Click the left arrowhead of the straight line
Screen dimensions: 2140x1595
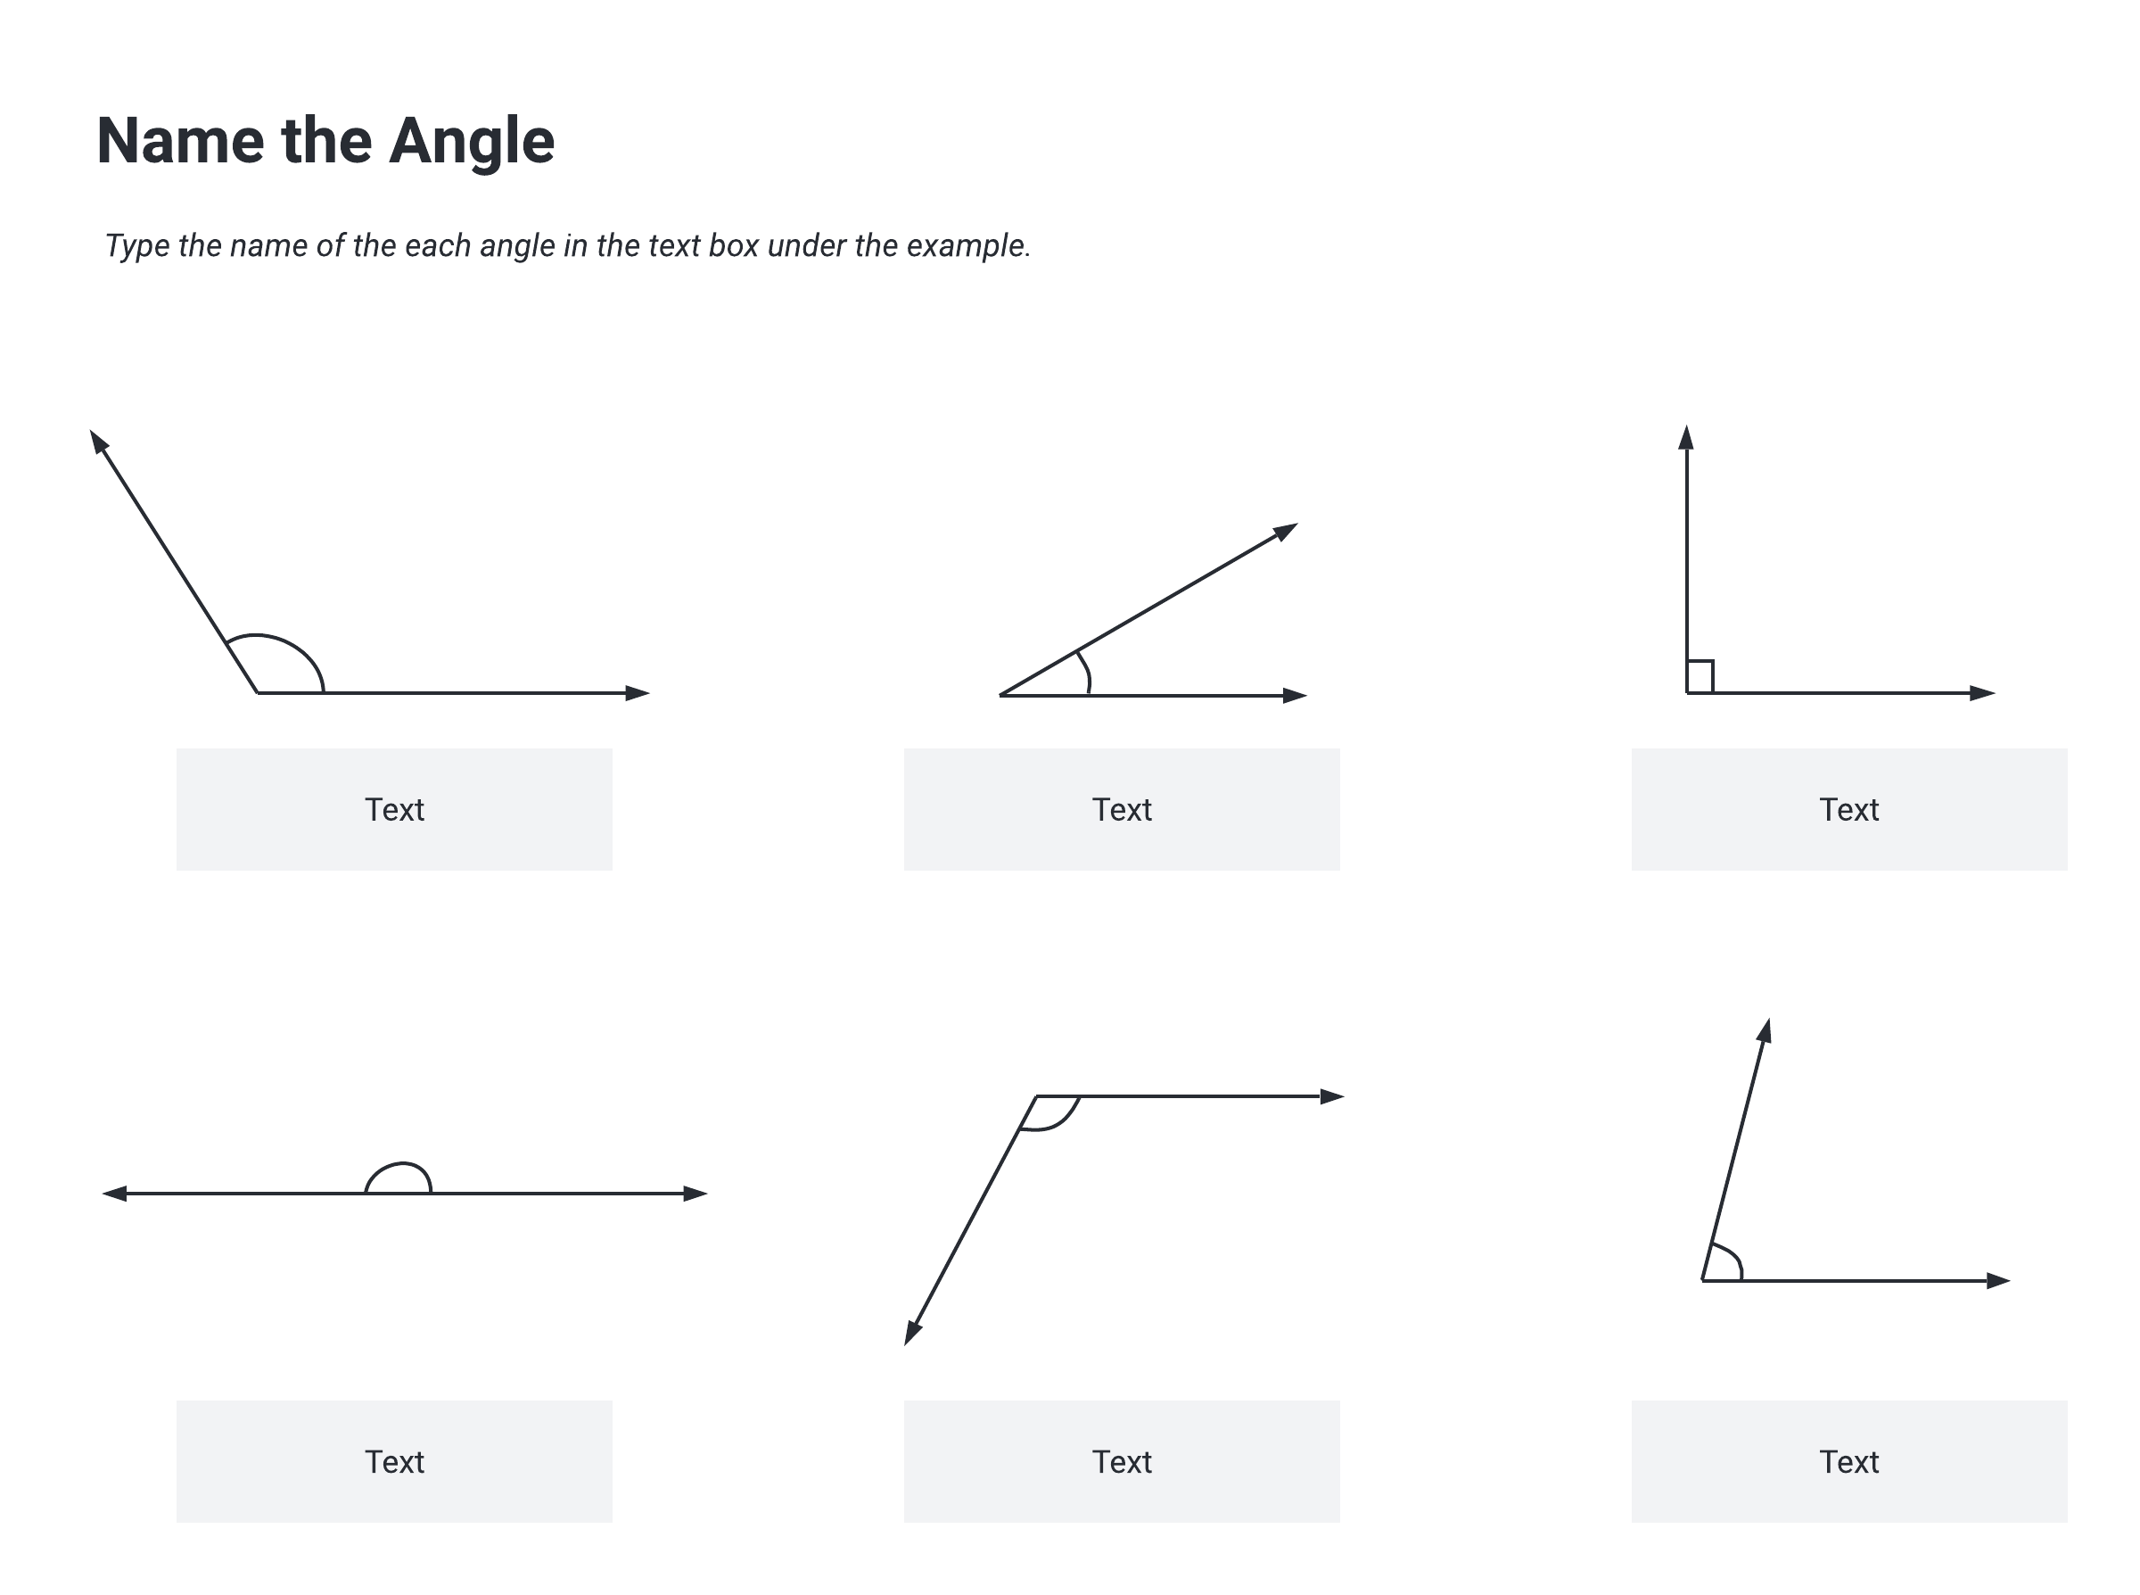[x=115, y=1194]
